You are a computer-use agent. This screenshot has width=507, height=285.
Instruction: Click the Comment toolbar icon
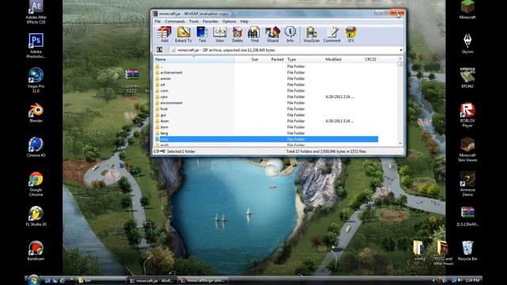click(332, 34)
